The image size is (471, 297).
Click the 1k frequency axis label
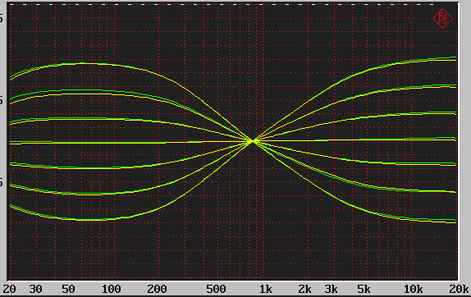click(x=265, y=289)
